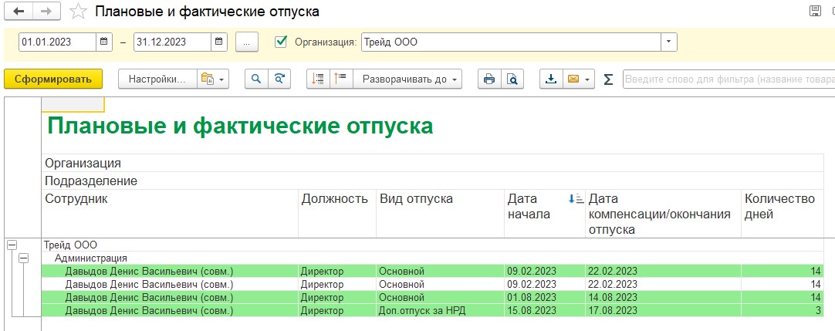
Task: Click the find-next magnifier with arrow icon
Action: point(279,79)
